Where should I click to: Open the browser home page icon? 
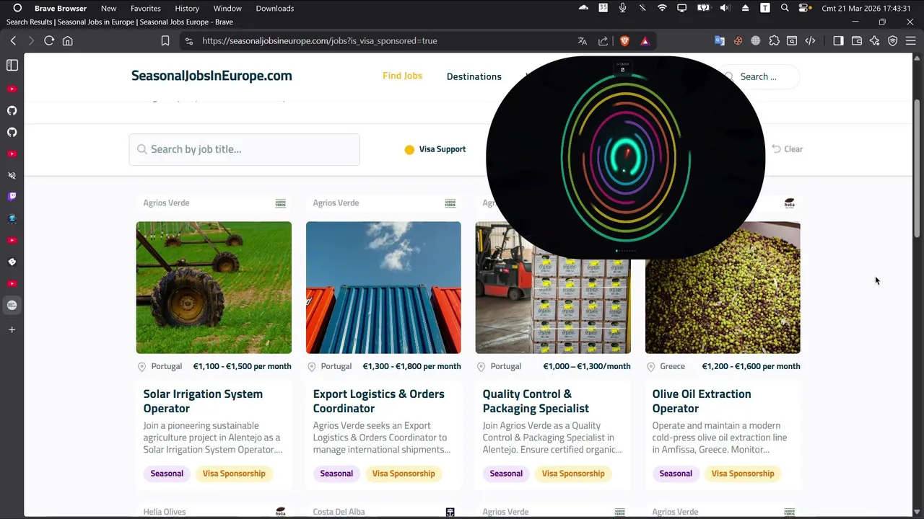tap(68, 41)
